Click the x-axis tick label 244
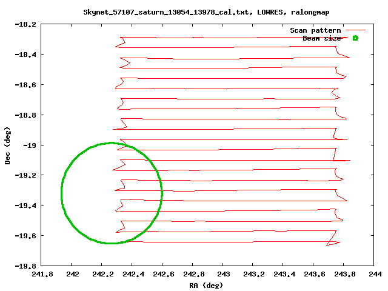 [x=375, y=274]
